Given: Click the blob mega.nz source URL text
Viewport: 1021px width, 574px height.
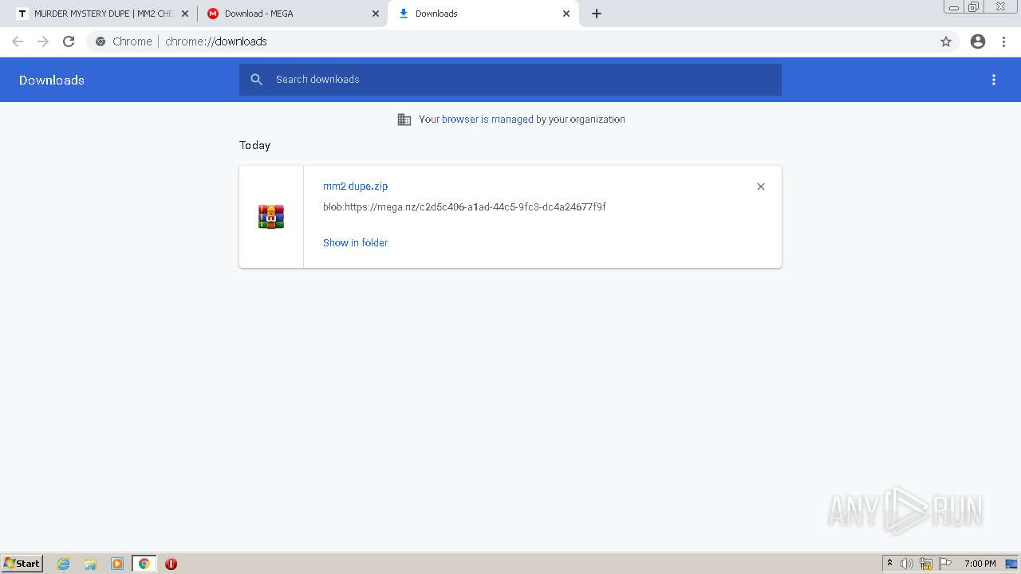Looking at the screenshot, I should [x=464, y=206].
